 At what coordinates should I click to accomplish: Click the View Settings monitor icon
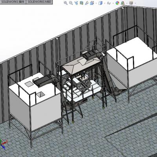[131, 3]
